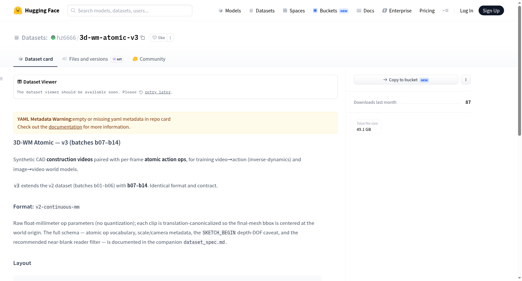Switch to the Dataset card tab

coord(35,59)
